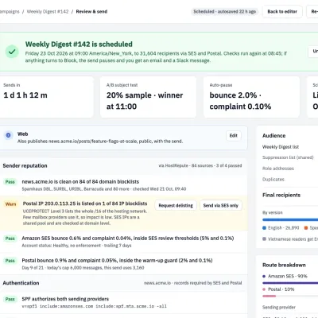This screenshot has width=318, height=318.
Task: Click the Route breakdown heading
Action: coord(284,265)
